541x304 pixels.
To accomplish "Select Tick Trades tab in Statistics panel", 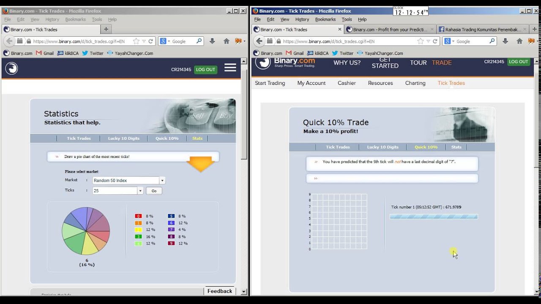I will [79, 138].
